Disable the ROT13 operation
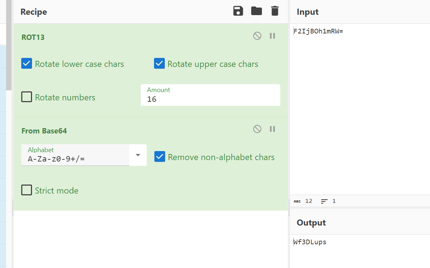430x268 pixels. tap(257, 36)
